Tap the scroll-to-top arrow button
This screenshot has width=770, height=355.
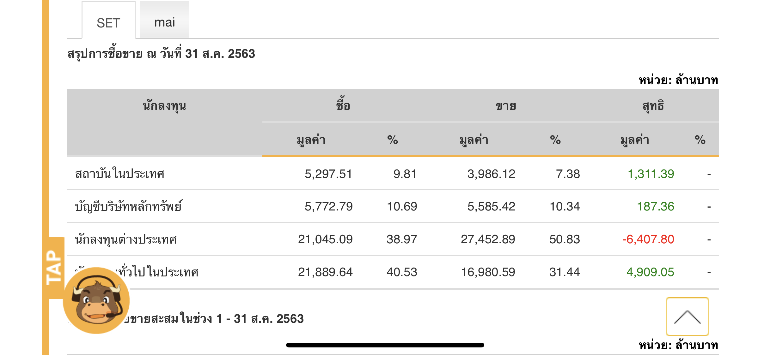click(x=687, y=317)
